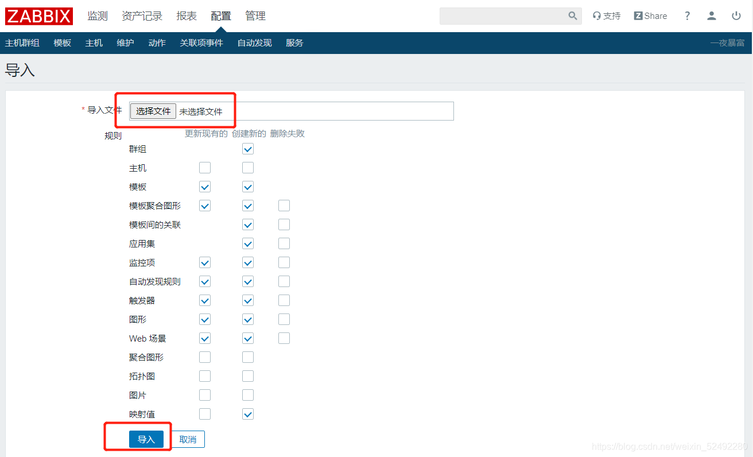Image resolution: width=753 pixels, height=457 pixels.
Task: Toggle 模板间的关联 删除失败 checkbox
Action: point(284,224)
